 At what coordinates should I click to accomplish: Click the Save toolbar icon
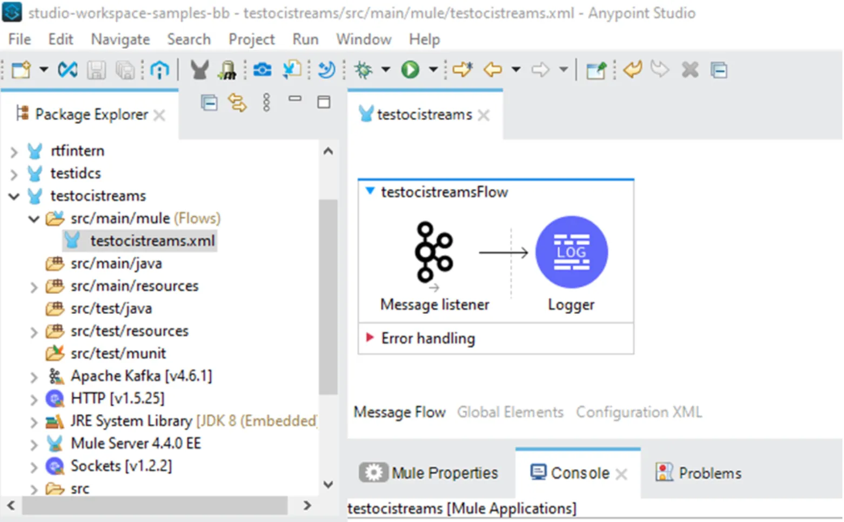click(96, 70)
